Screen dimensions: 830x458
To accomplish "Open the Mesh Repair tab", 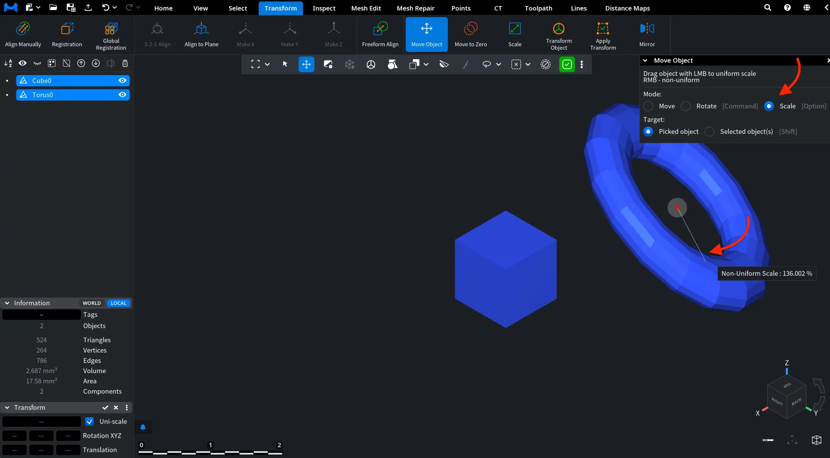I will [x=416, y=8].
